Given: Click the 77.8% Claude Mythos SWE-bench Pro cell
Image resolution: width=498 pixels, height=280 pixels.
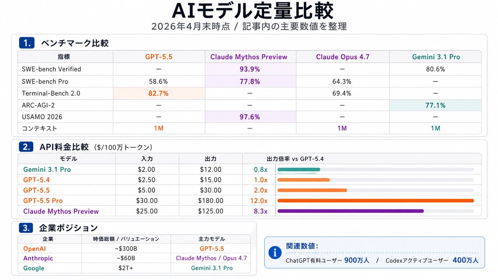Looking at the screenshot, I should coord(250,82).
